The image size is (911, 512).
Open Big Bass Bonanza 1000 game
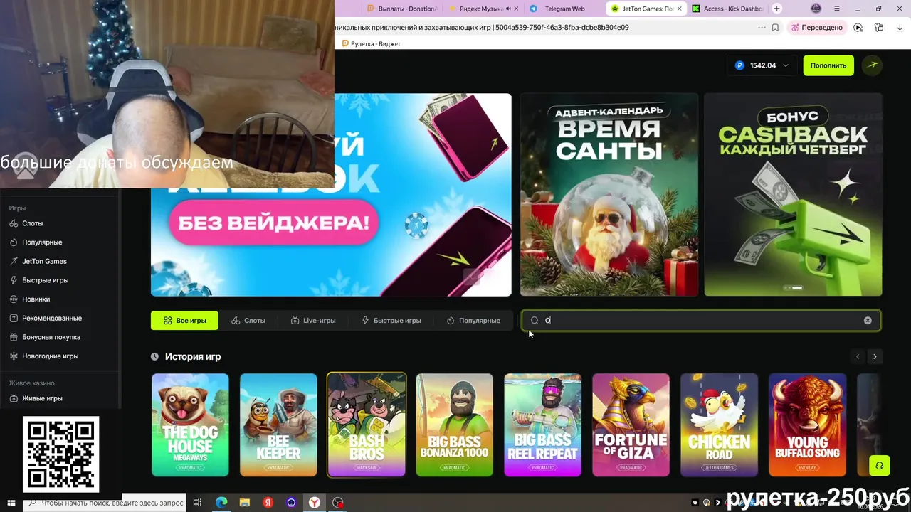tap(454, 425)
